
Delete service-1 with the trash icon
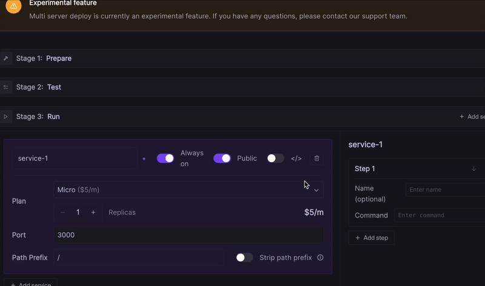[x=316, y=158]
